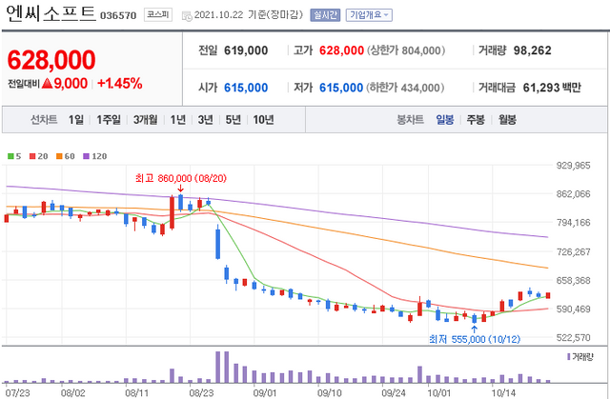Show the 3년 line chart
This screenshot has height=399, width=610.
click(205, 120)
